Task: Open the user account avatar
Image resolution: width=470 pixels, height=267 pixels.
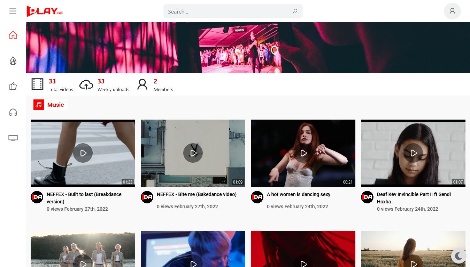Action: pyautogui.click(x=452, y=11)
